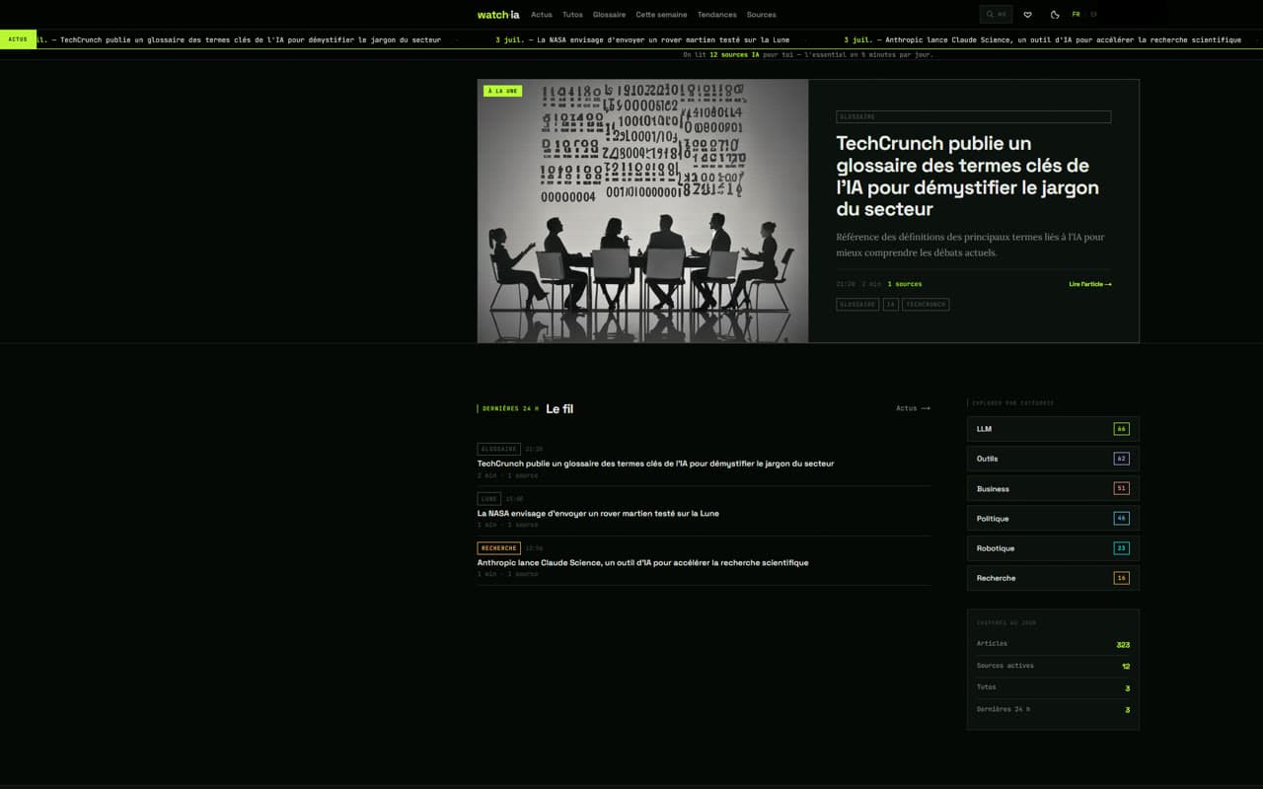Click the green ACTUS ticker label
The height and width of the screenshot is (789, 1263).
(x=18, y=39)
